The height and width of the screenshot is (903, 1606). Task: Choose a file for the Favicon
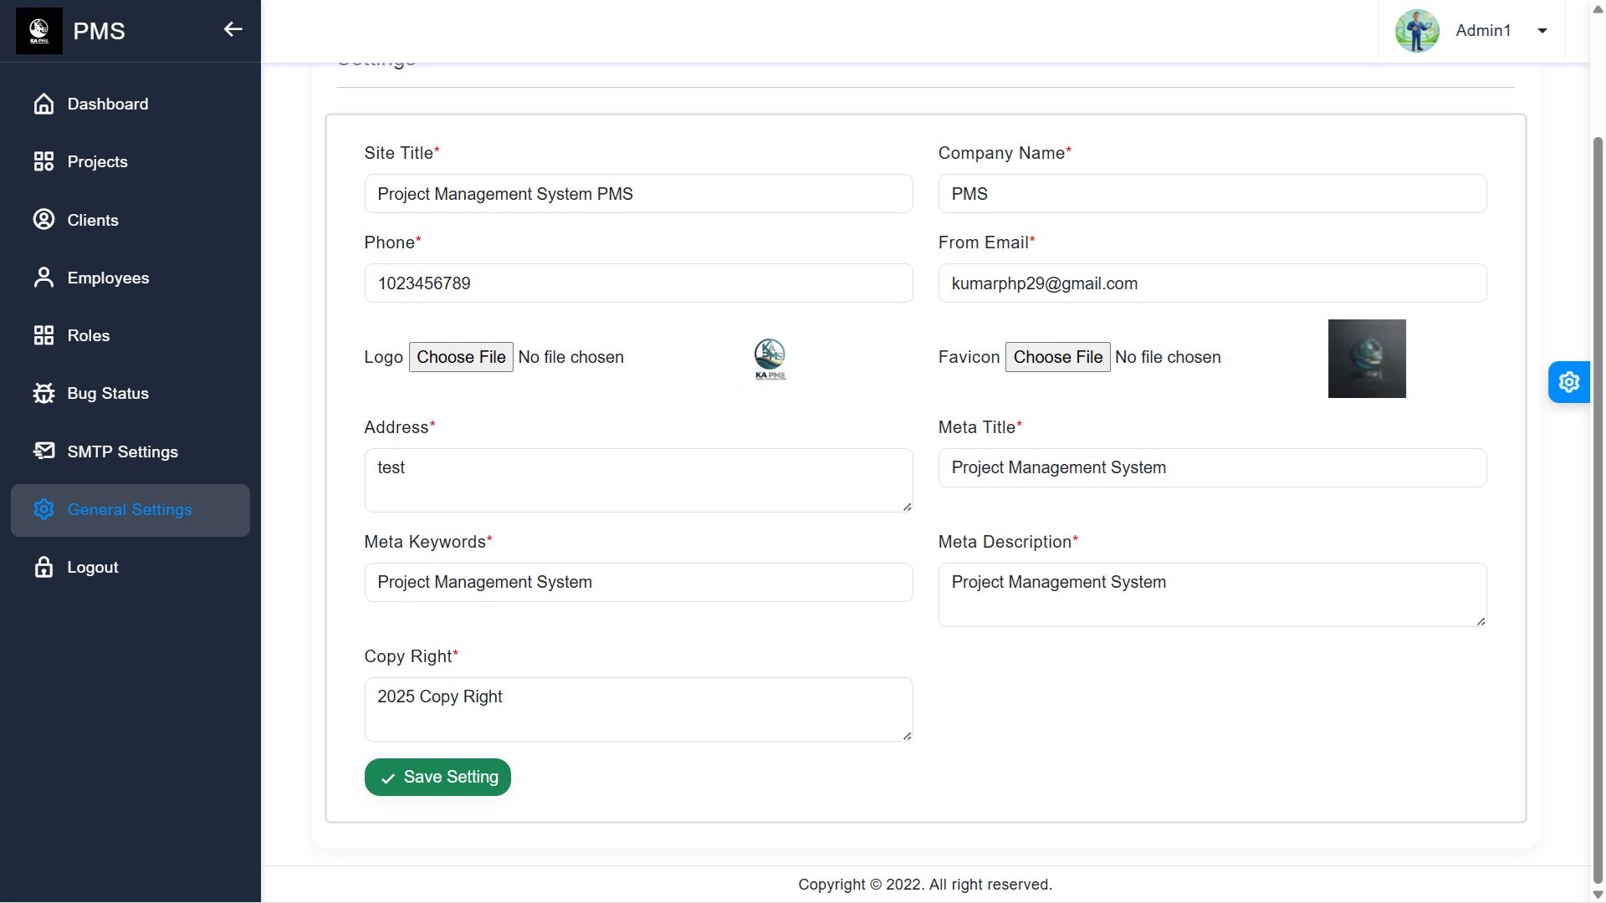coord(1057,357)
